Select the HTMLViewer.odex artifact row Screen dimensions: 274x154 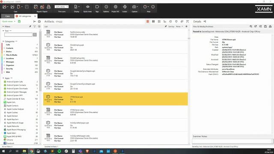(x=116, y=112)
